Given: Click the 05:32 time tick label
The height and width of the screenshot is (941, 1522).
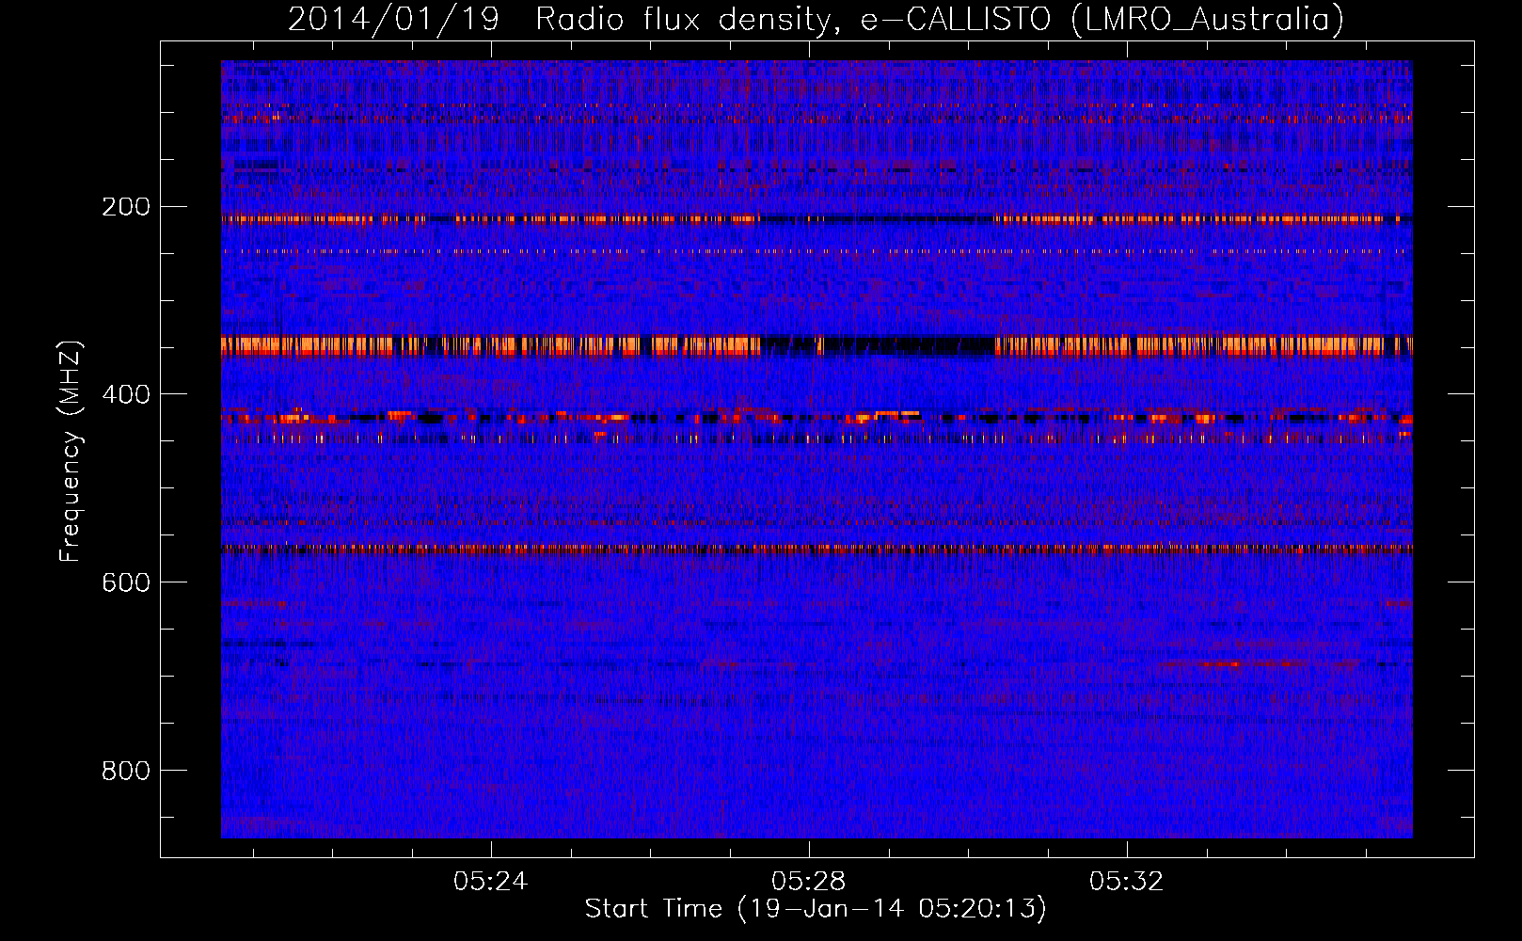Looking at the screenshot, I should (1127, 882).
